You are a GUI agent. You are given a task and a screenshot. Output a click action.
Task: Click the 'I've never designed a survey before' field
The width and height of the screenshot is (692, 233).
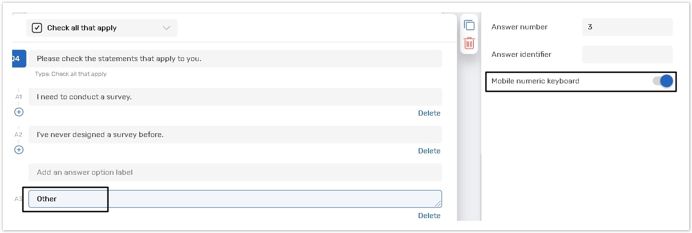tap(235, 135)
